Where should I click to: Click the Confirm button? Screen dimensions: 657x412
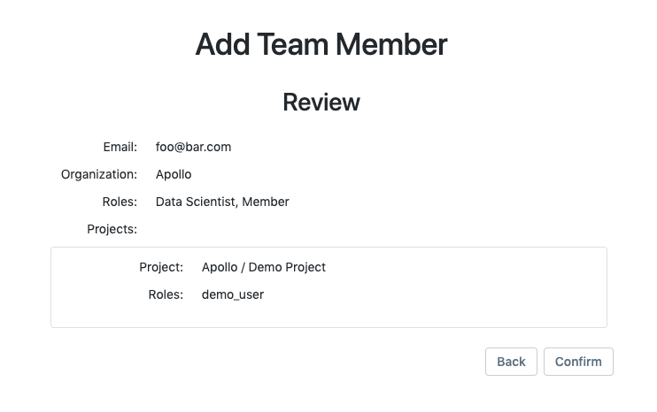click(x=578, y=362)
